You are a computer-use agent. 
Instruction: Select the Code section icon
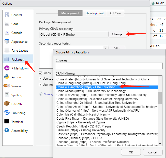(x=7, y=23)
